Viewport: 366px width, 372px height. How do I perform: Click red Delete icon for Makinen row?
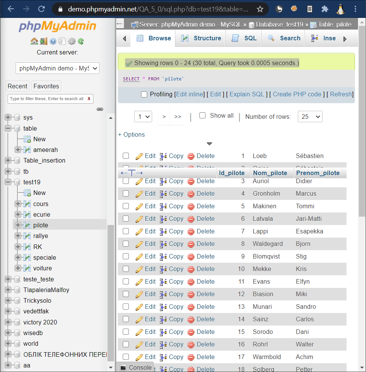tap(191, 206)
